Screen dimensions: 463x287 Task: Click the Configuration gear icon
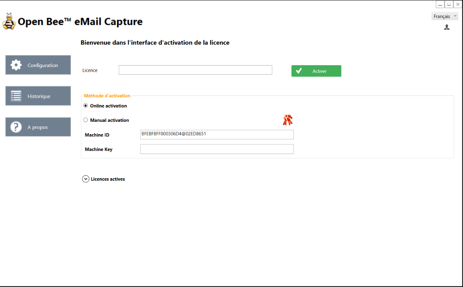[x=16, y=65]
